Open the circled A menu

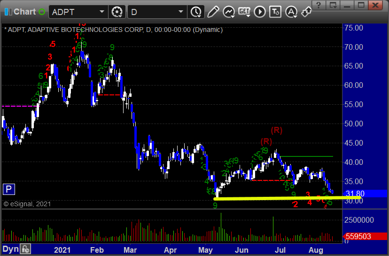291,12
